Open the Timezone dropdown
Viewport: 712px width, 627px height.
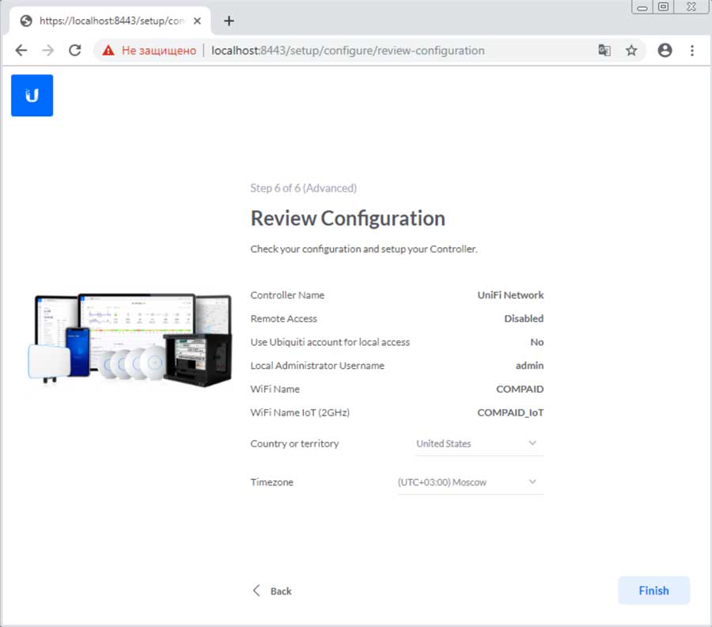(x=471, y=482)
